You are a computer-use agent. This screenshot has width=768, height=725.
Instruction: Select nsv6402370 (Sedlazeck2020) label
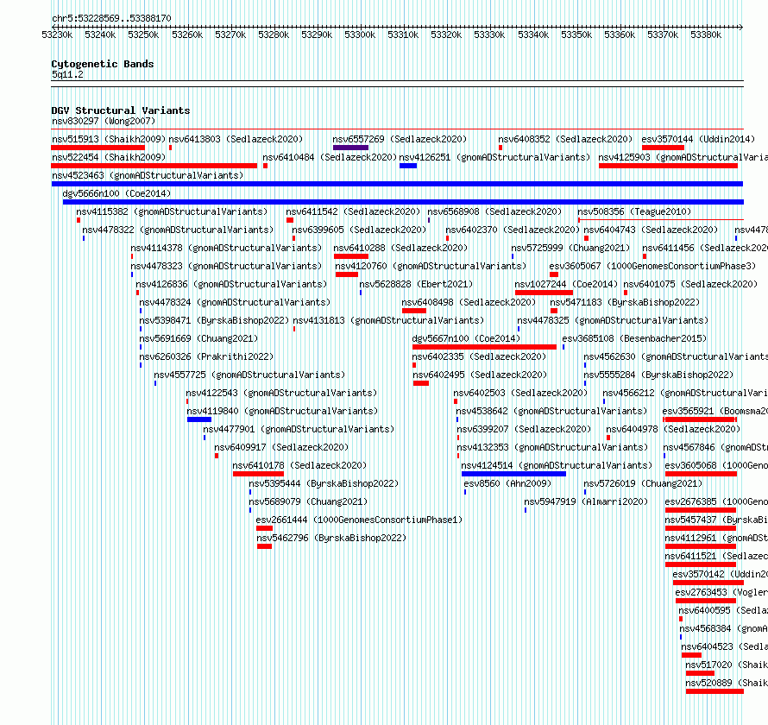click(x=513, y=230)
